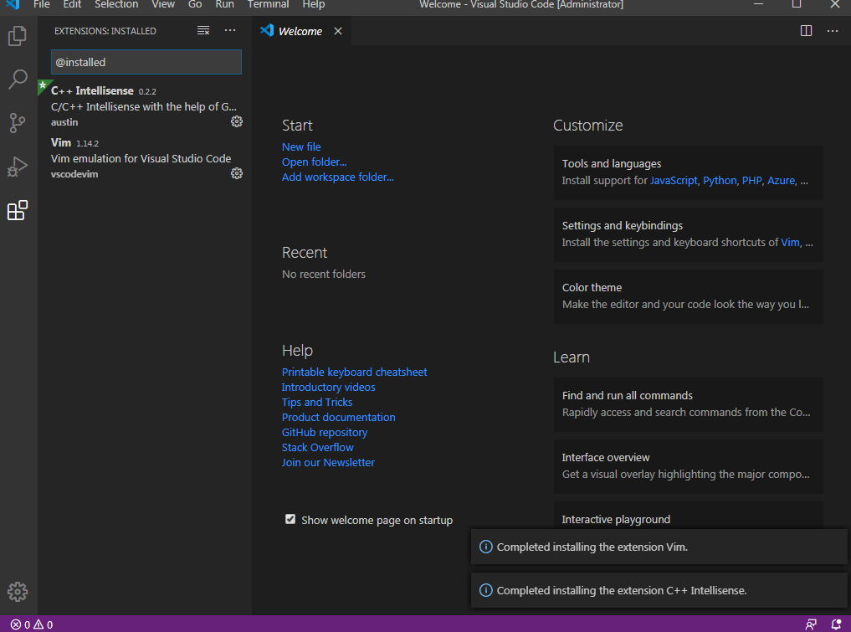Open Manage gear at activity bar bottom
Viewport: 851px width, 632px height.
click(x=18, y=592)
